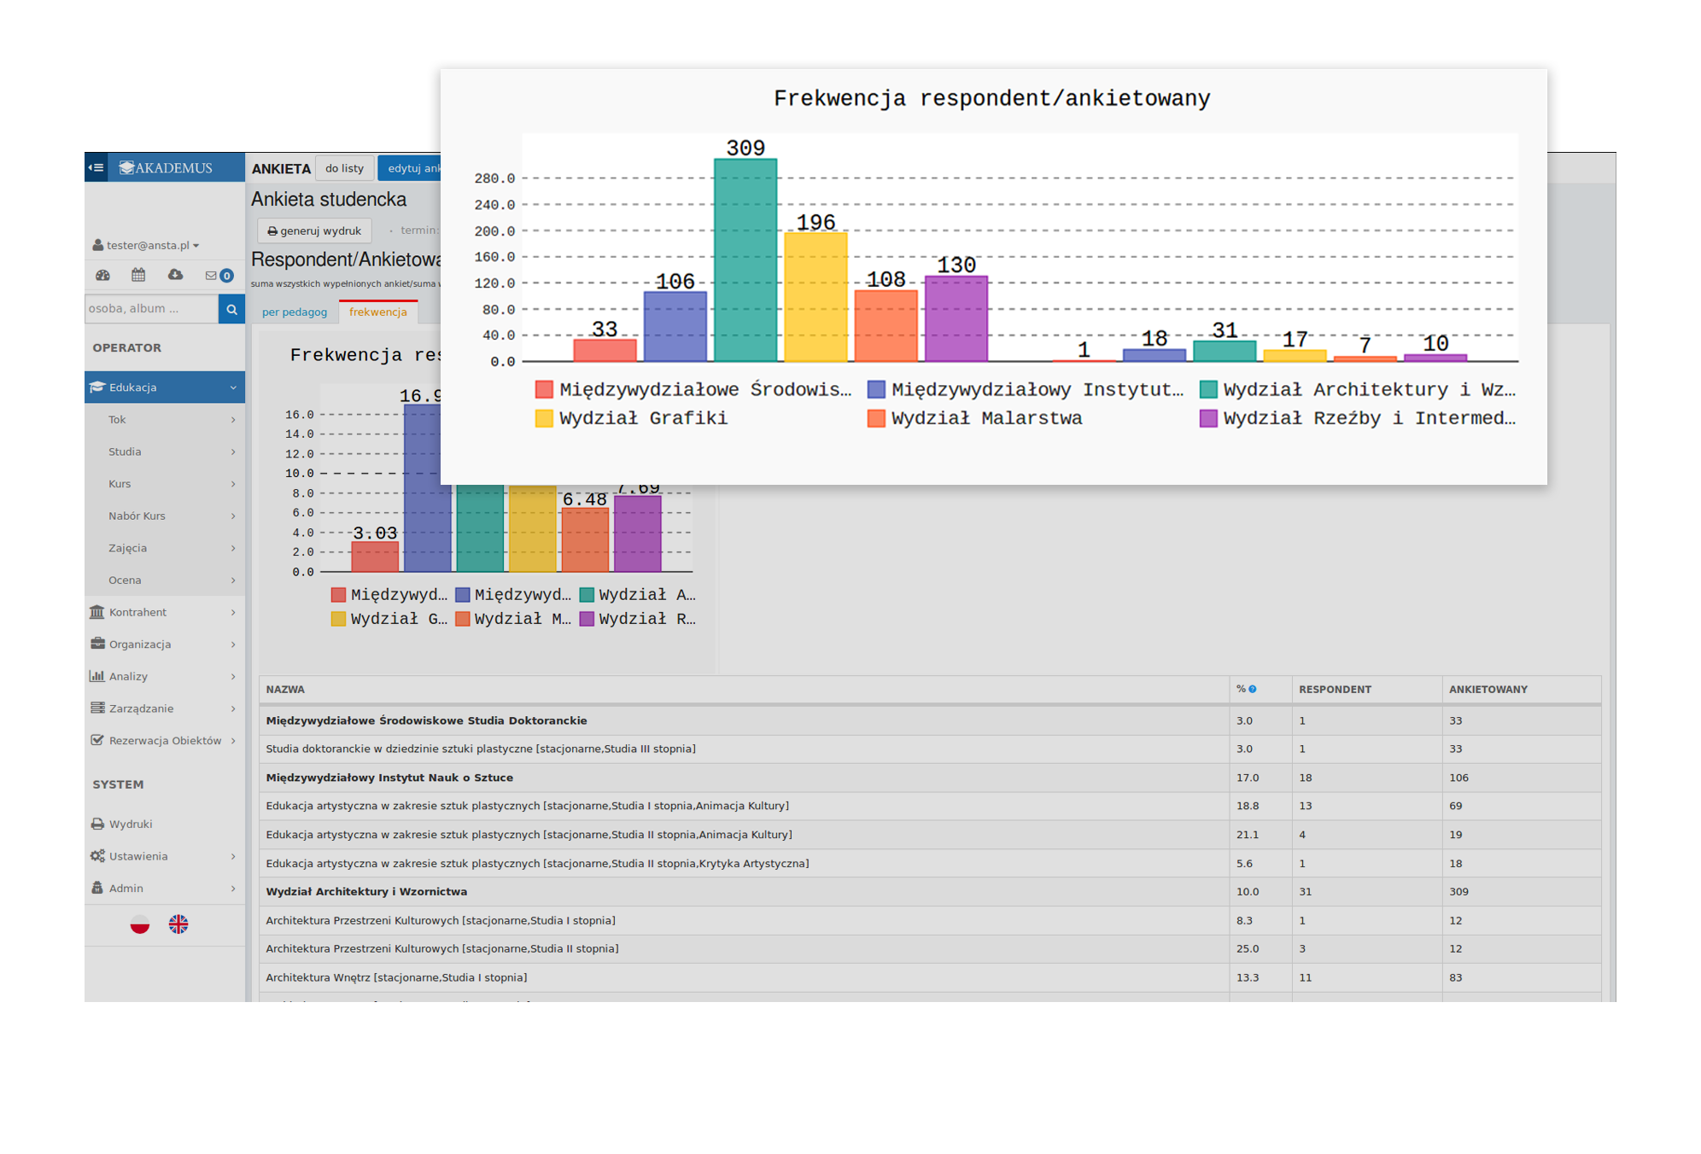The width and height of the screenshot is (1701, 1154).
Task: Select row Wydział Architektury i Wzornictwa
Action: 930,892
